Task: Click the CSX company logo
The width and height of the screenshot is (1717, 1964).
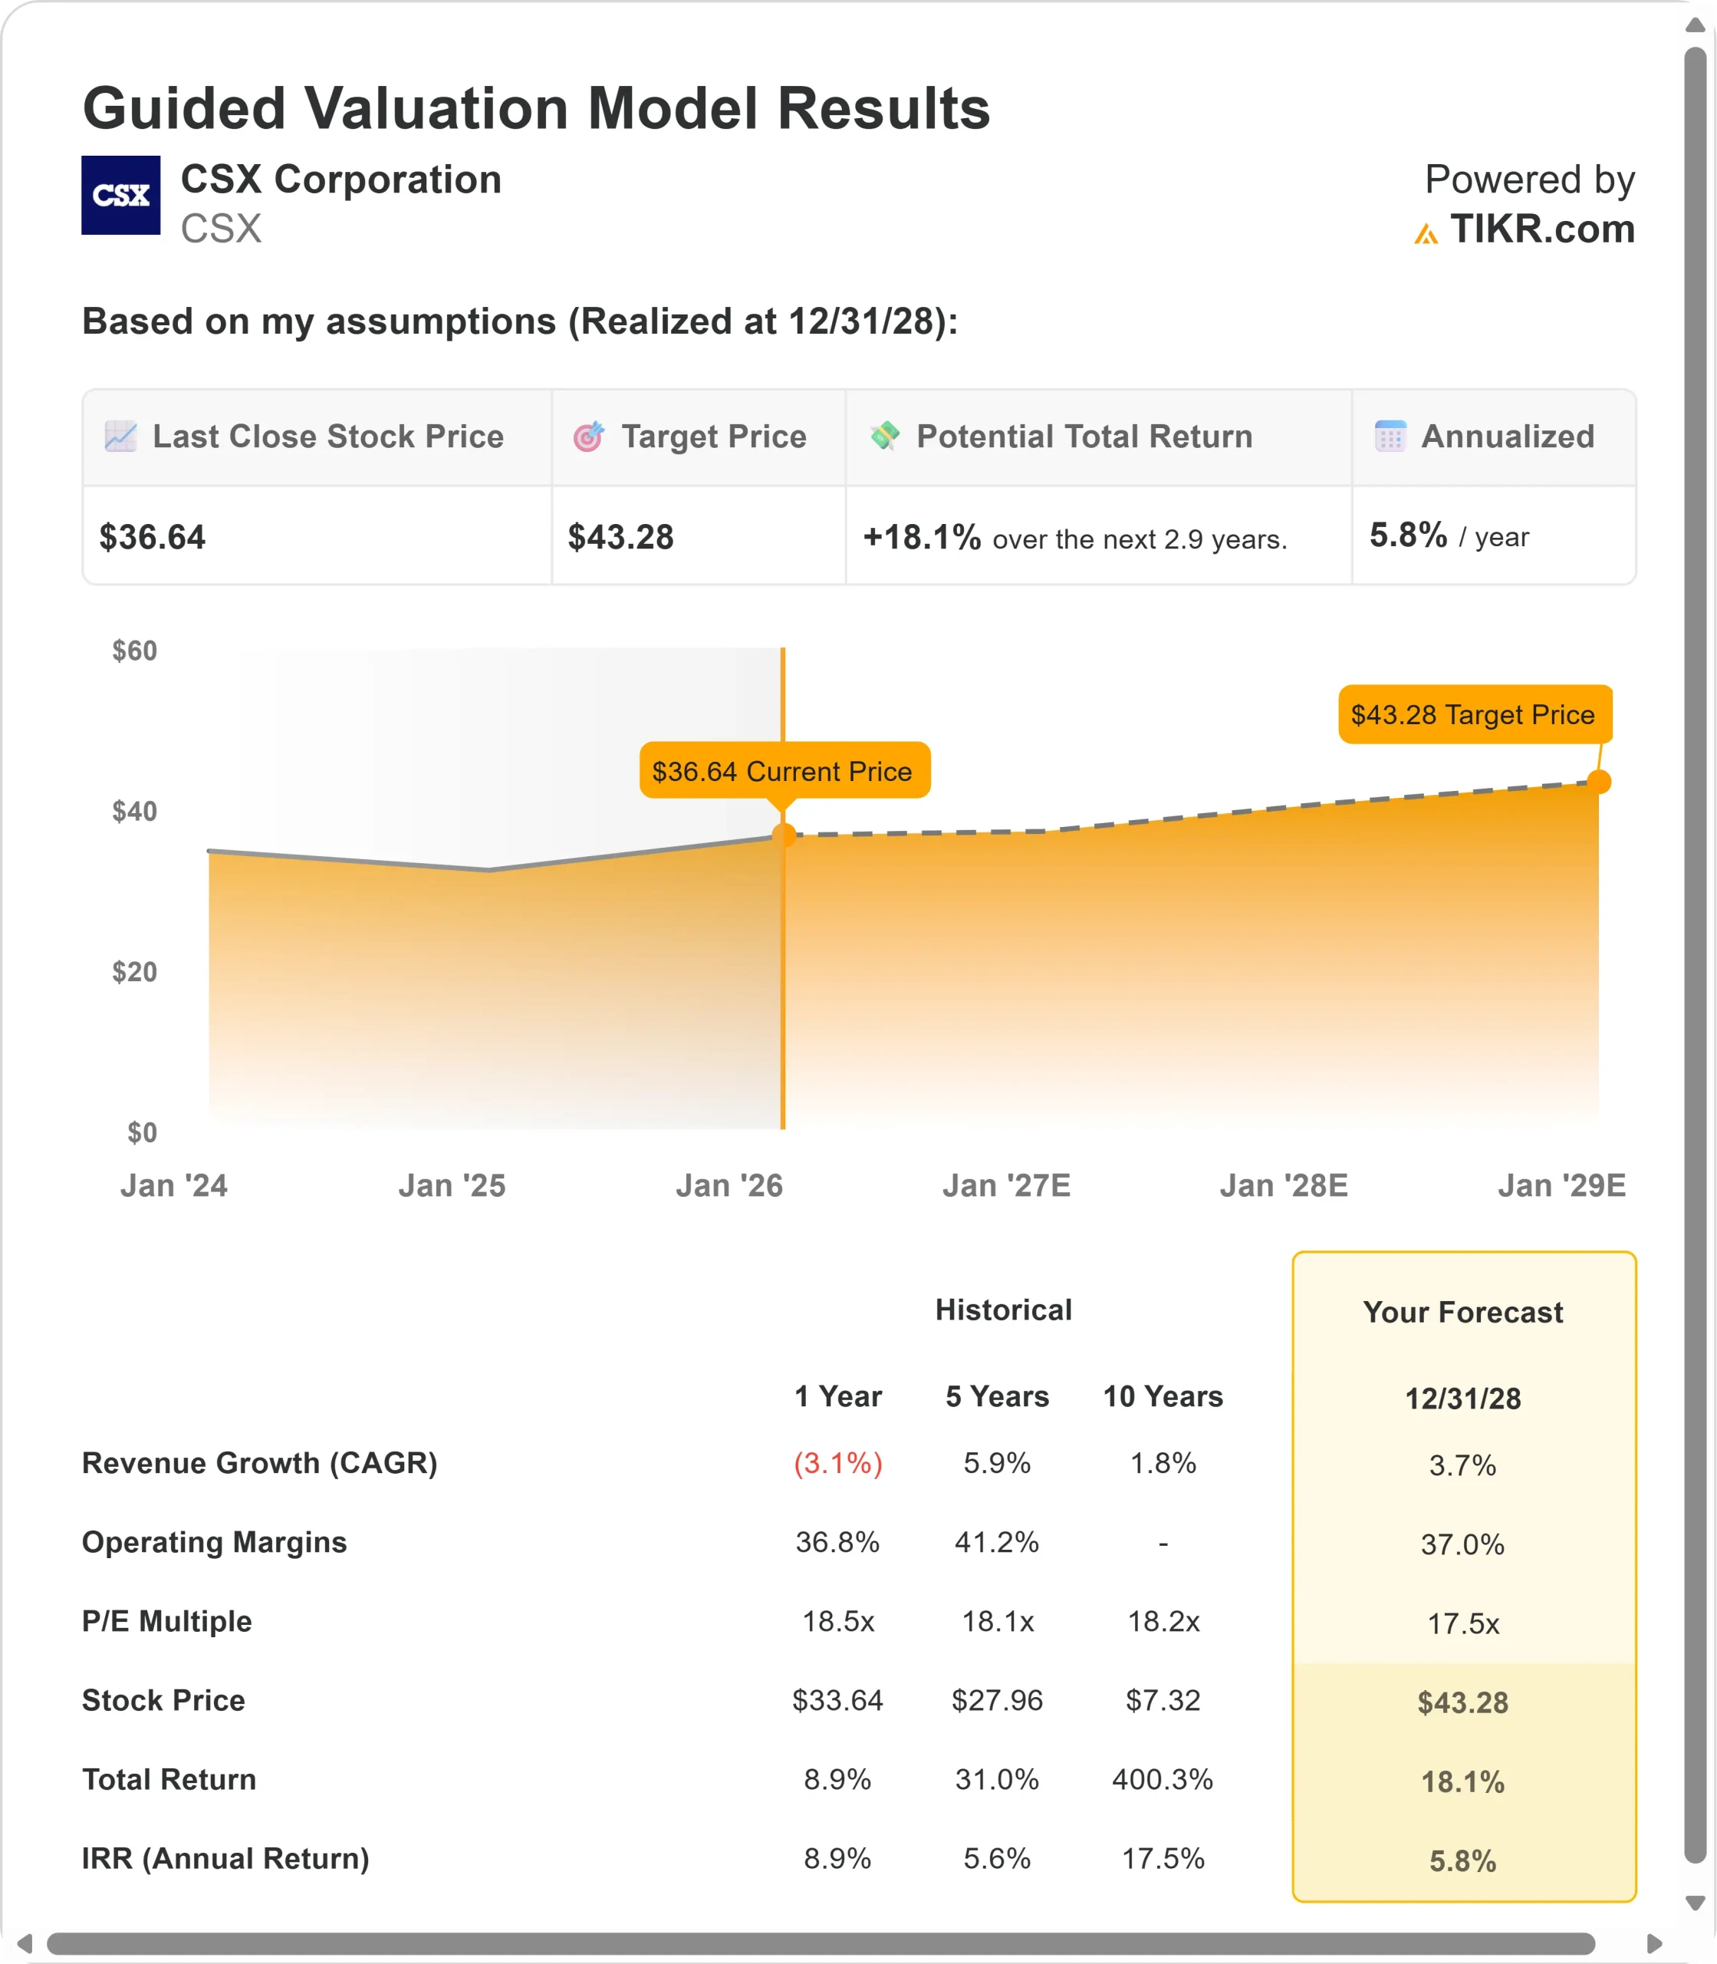Action: coord(120,195)
